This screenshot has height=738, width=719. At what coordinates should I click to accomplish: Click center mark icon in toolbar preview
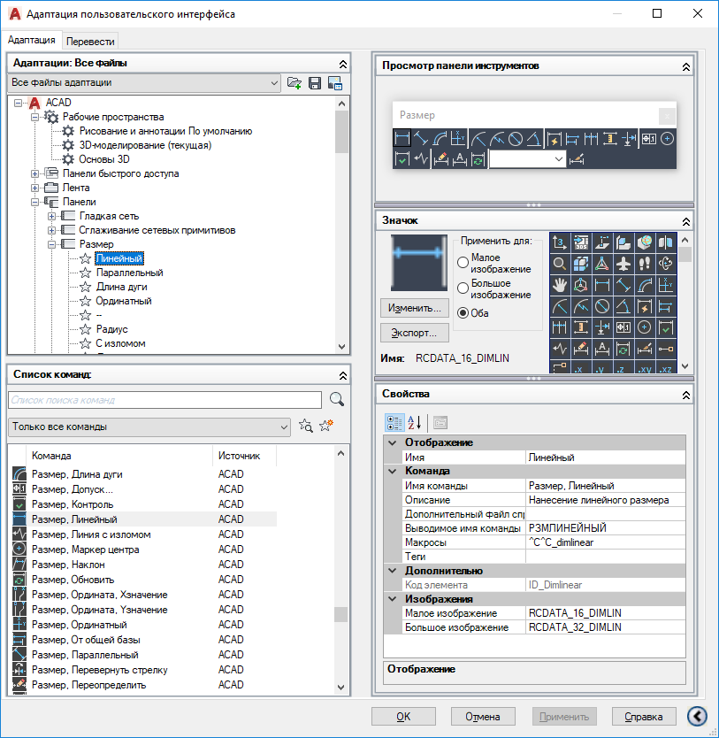pyautogui.click(x=668, y=138)
